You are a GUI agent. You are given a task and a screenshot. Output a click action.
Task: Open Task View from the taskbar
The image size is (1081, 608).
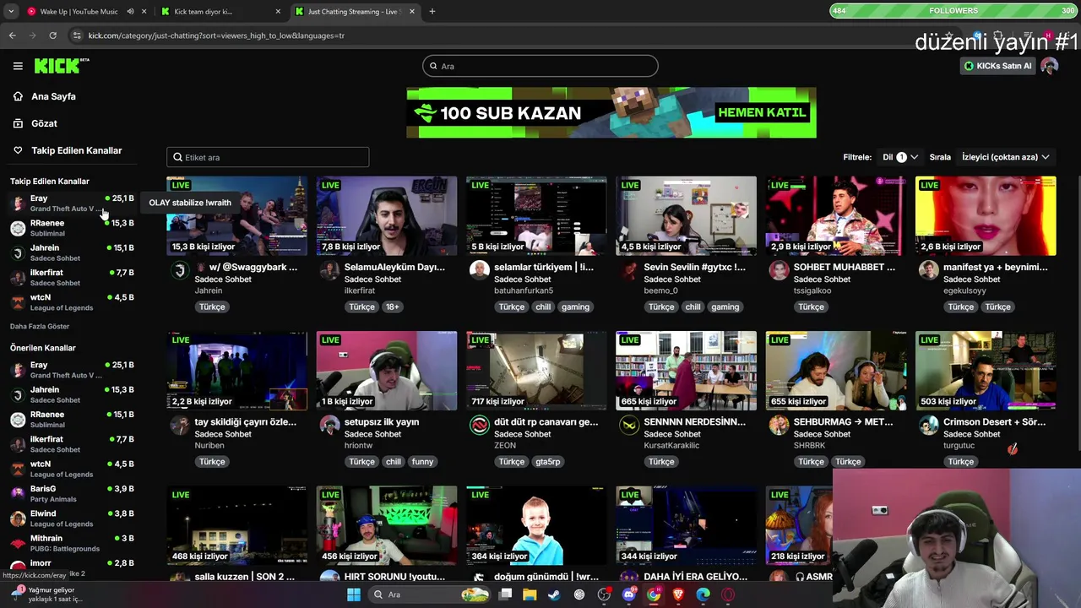(x=505, y=594)
